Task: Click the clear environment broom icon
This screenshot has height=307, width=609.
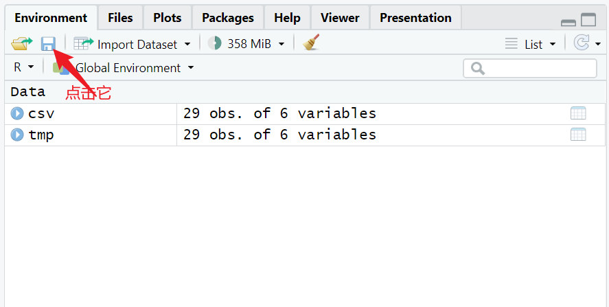Action: pos(312,43)
